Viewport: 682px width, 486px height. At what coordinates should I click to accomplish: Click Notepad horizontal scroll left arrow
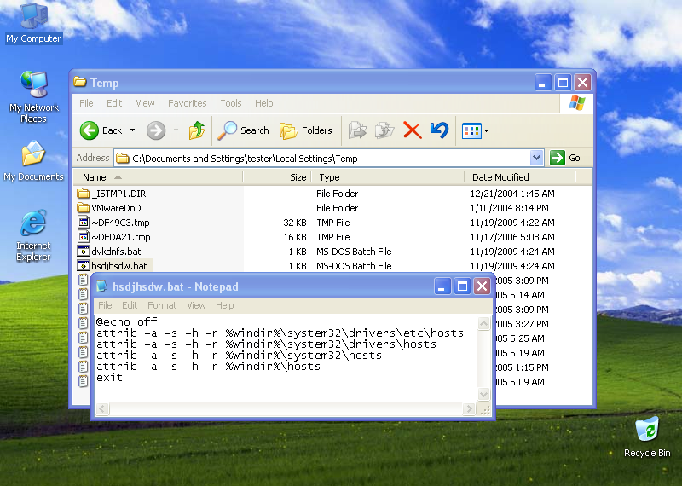point(102,409)
